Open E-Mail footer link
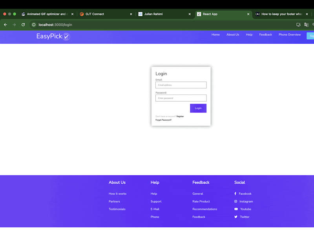Screen dimensions: 314x236 [155, 209]
